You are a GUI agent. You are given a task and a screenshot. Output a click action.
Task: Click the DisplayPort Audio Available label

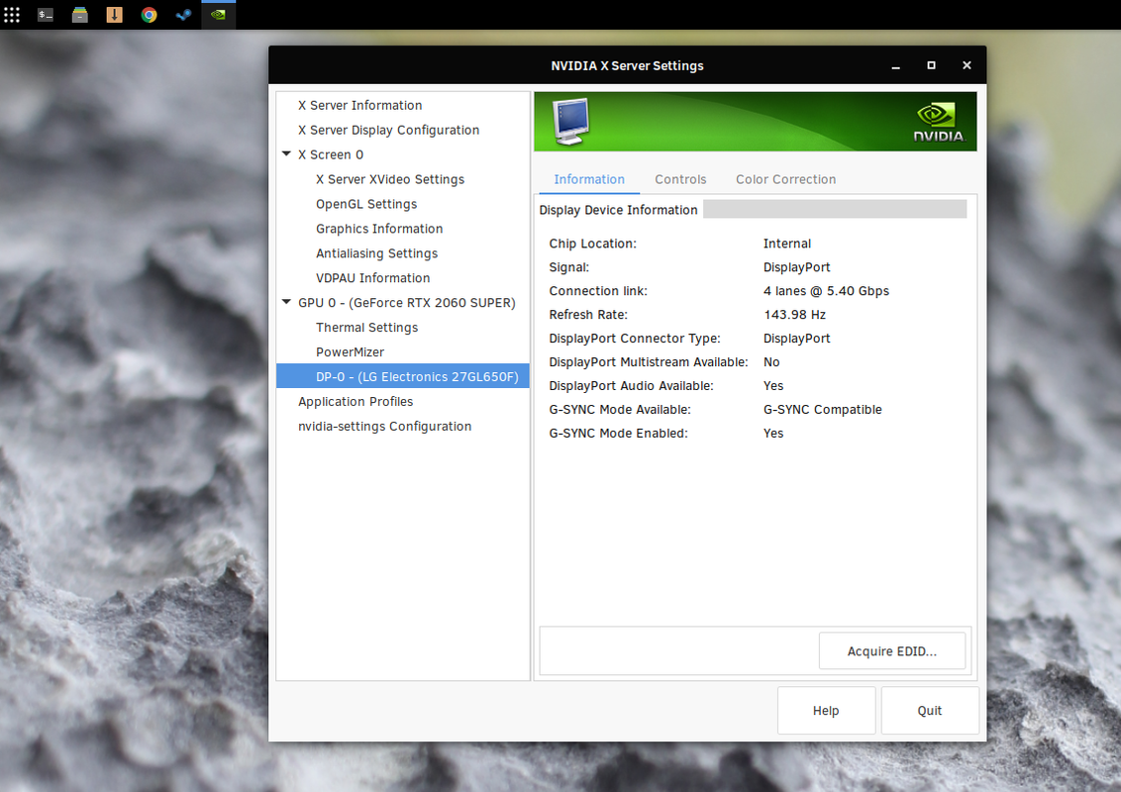point(631,386)
